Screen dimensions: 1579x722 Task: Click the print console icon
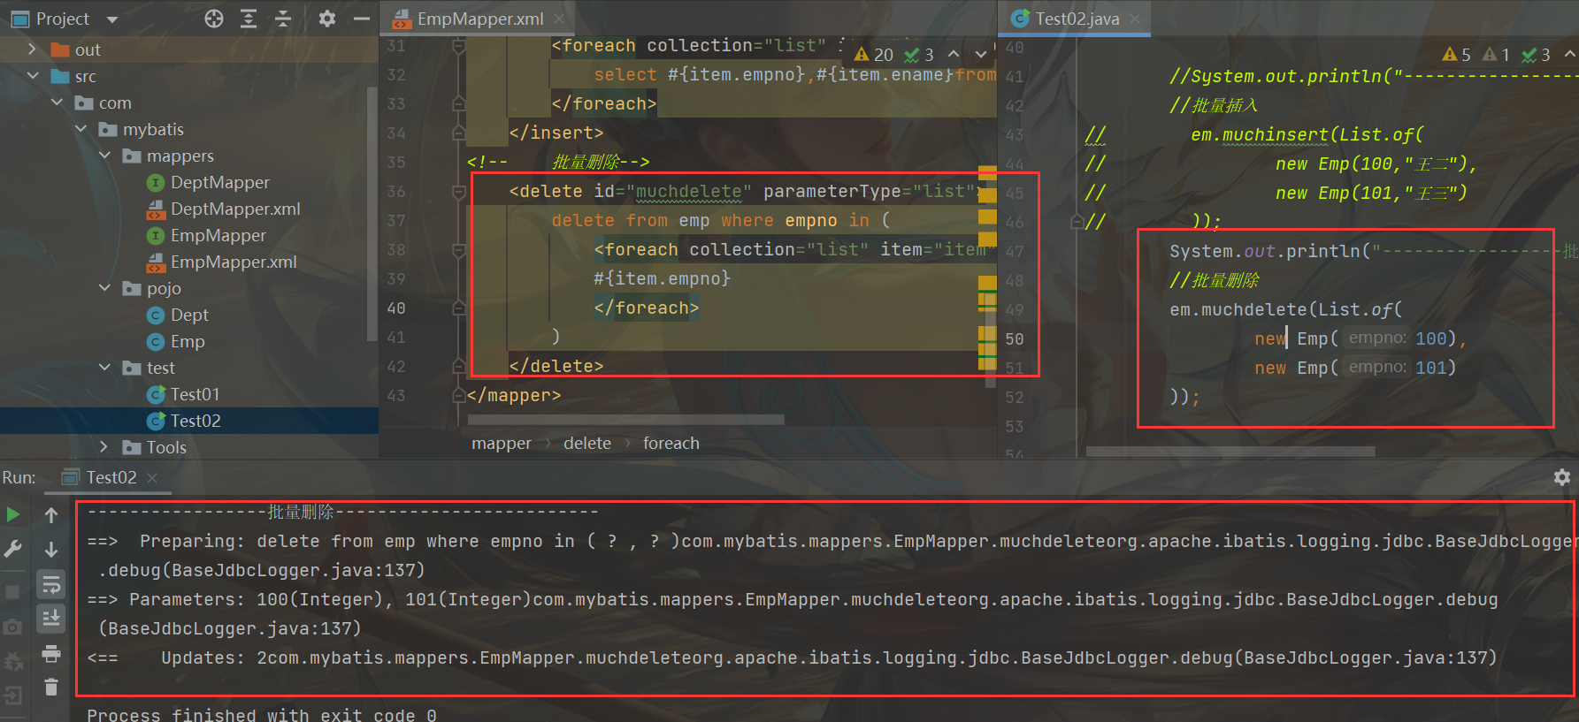pyautogui.click(x=51, y=653)
